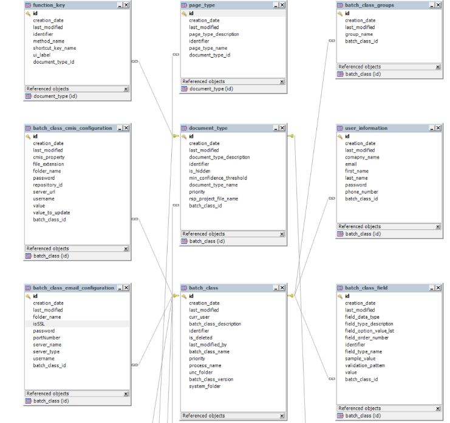Close the batch_class_field table box
450x423 pixels.
pos(438,288)
